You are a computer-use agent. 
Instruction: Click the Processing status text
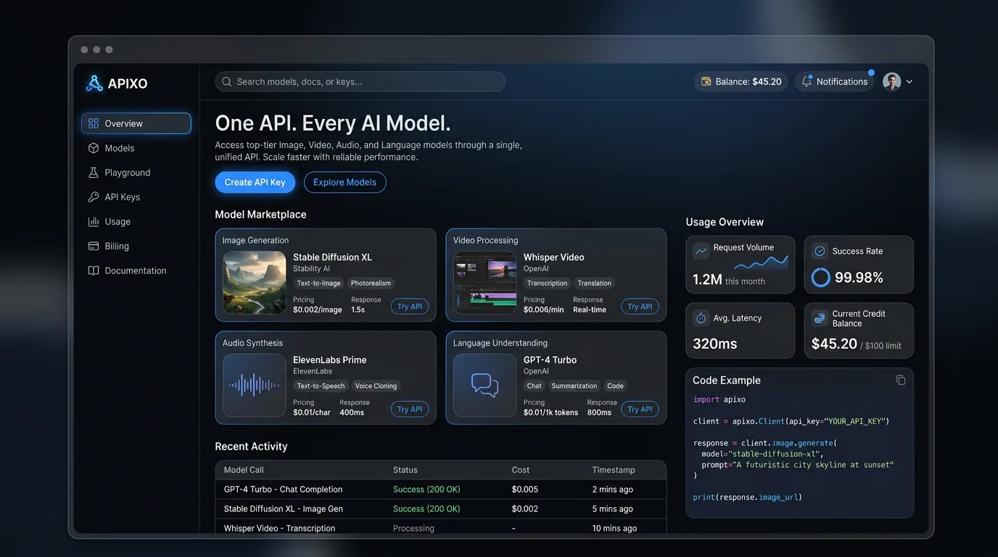pyautogui.click(x=413, y=528)
